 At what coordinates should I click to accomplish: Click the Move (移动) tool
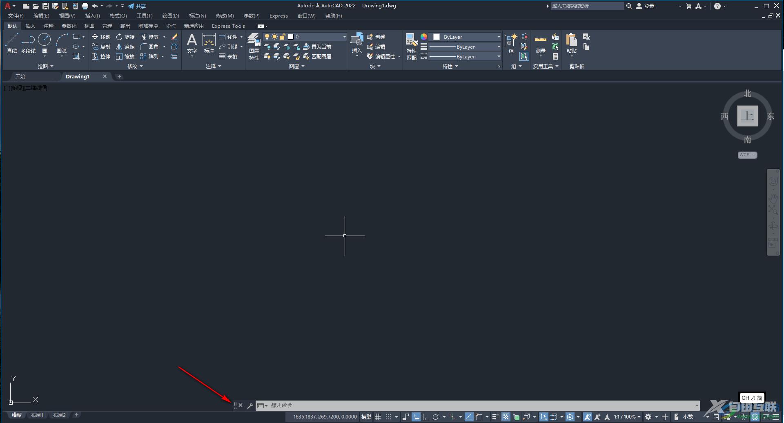pos(101,37)
